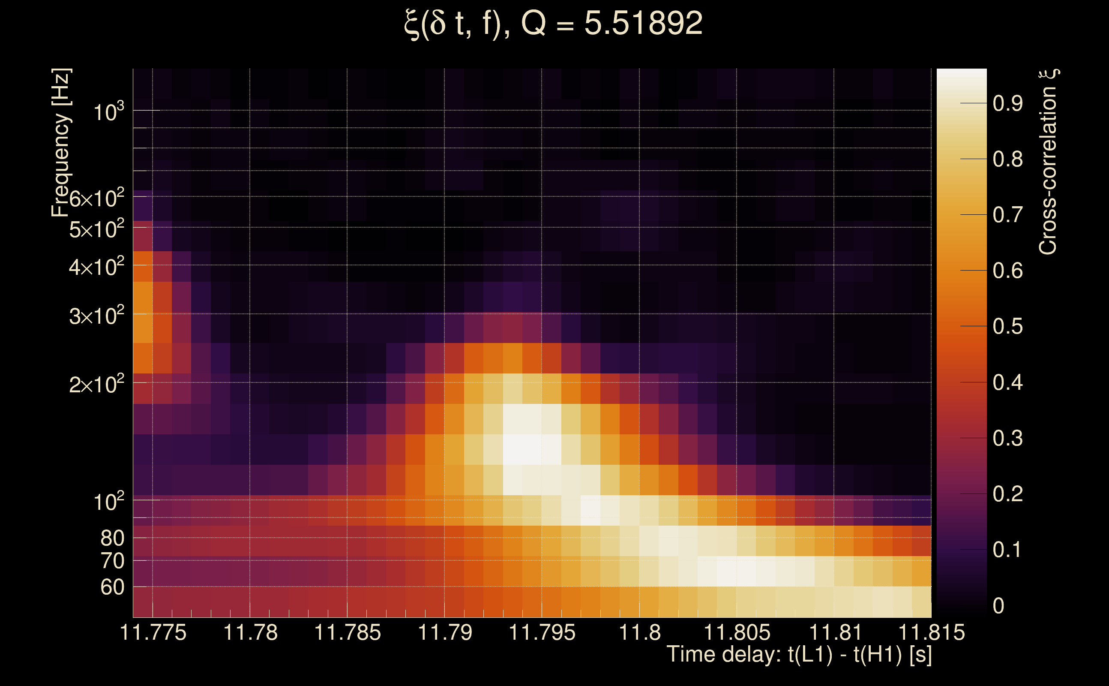Click the 'Frequency [Hz]' y-axis label

point(61,143)
